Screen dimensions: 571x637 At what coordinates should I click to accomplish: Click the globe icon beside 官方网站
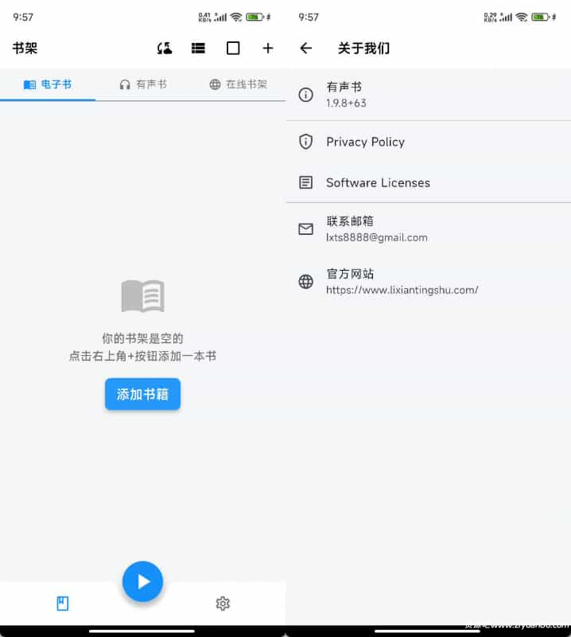pos(305,282)
